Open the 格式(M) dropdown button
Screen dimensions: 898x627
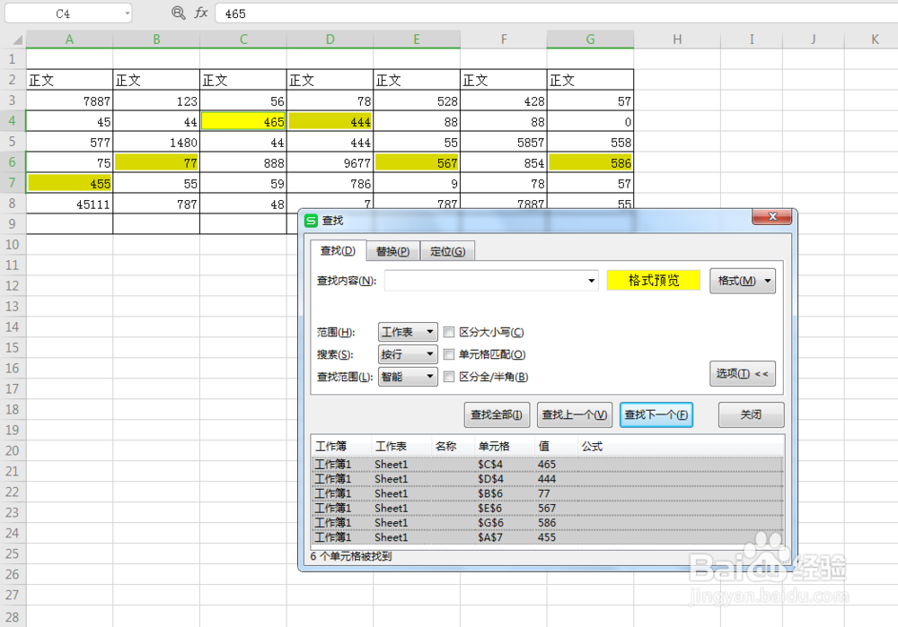click(743, 281)
